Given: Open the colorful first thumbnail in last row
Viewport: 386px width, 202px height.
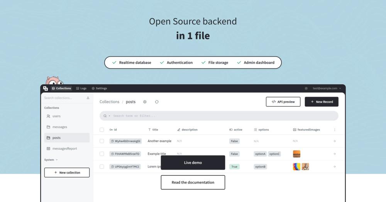Looking at the screenshot, I should click(x=296, y=167).
